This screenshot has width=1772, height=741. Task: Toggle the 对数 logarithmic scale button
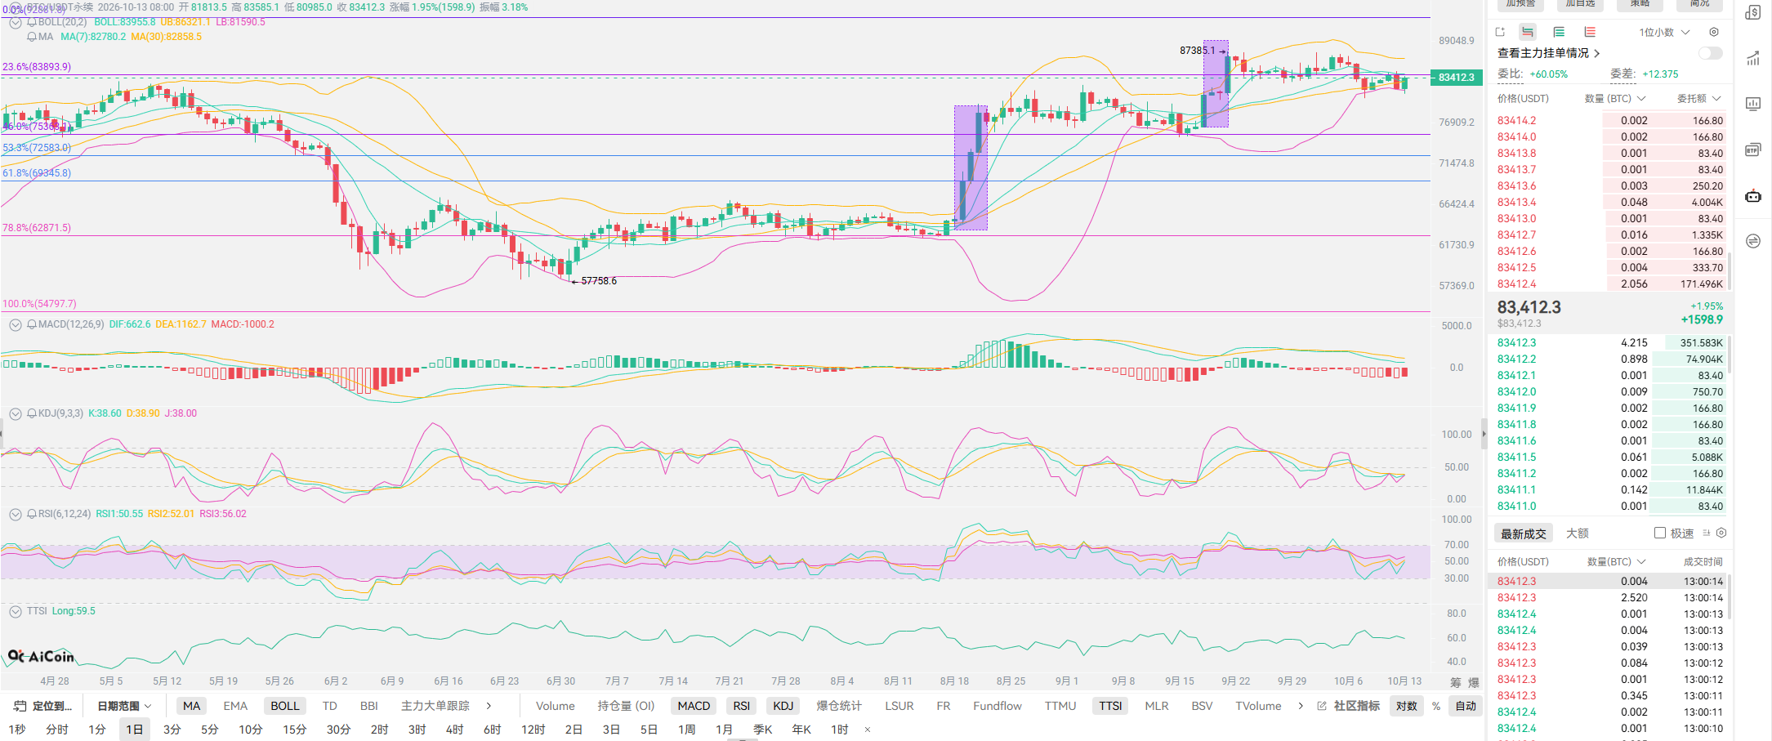pyautogui.click(x=1407, y=706)
